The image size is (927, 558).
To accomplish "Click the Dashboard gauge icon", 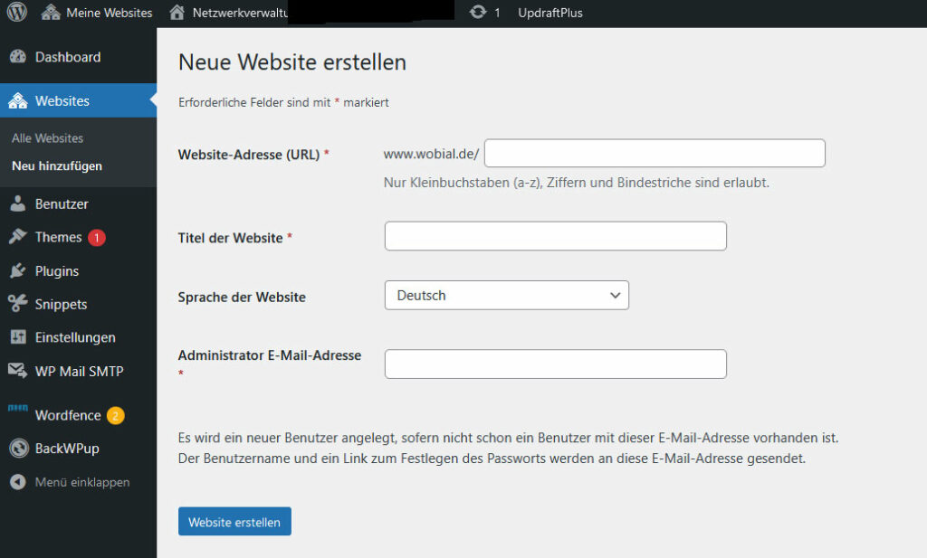I will (x=18, y=57).
